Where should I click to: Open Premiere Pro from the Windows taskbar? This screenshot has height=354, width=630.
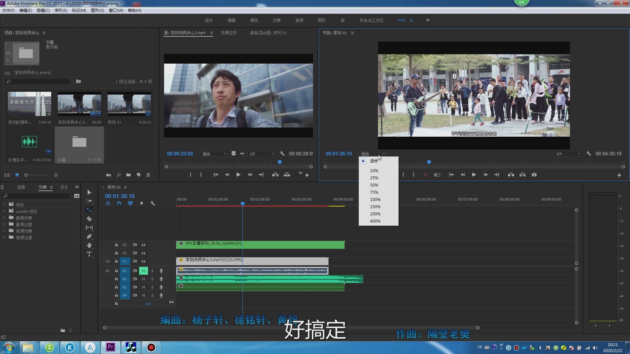tap(111, 347)
